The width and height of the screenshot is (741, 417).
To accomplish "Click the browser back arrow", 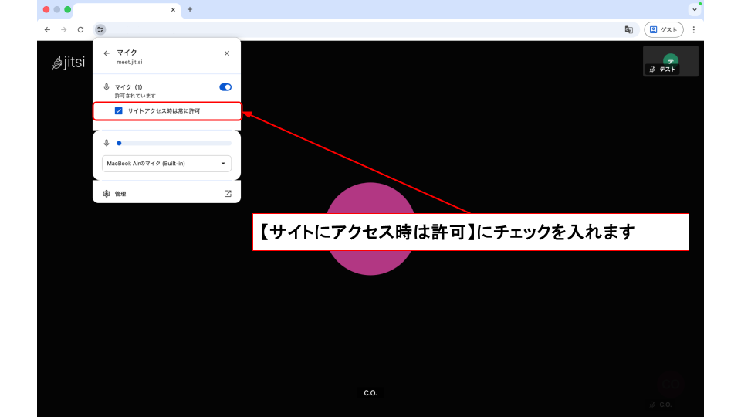I will (47, 29).
